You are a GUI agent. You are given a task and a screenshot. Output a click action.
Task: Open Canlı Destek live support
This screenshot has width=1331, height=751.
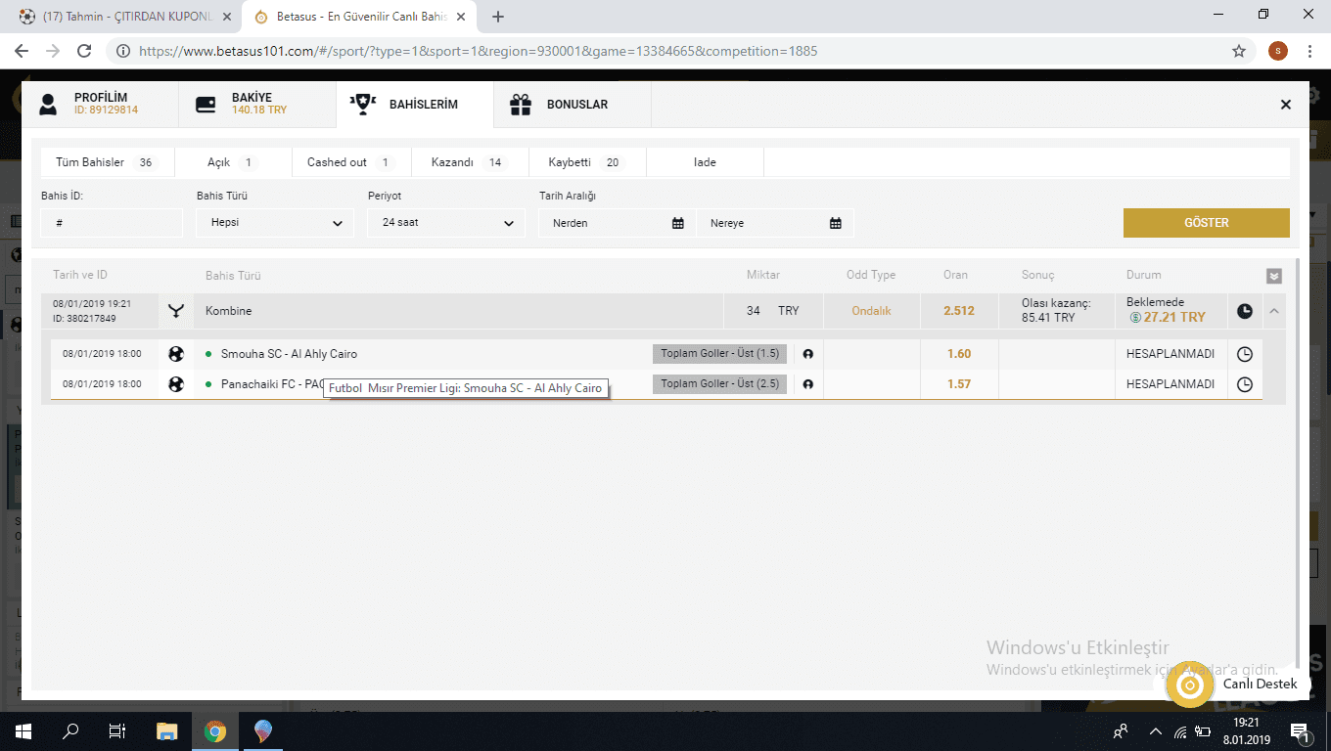[x=1236, y=685]
